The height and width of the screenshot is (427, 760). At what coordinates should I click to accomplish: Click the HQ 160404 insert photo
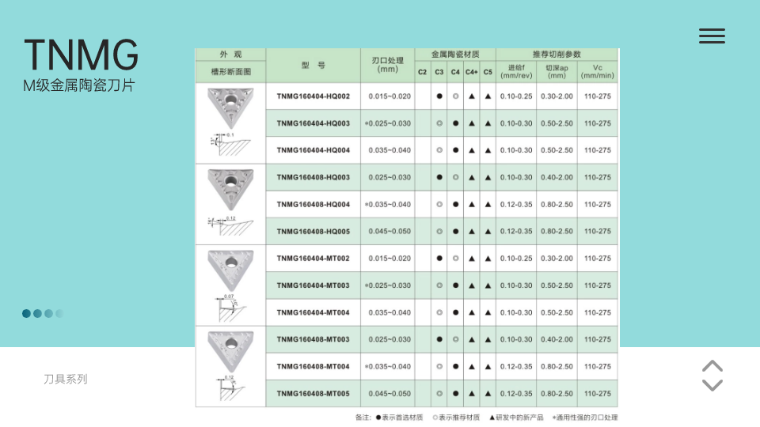(230, 107)
